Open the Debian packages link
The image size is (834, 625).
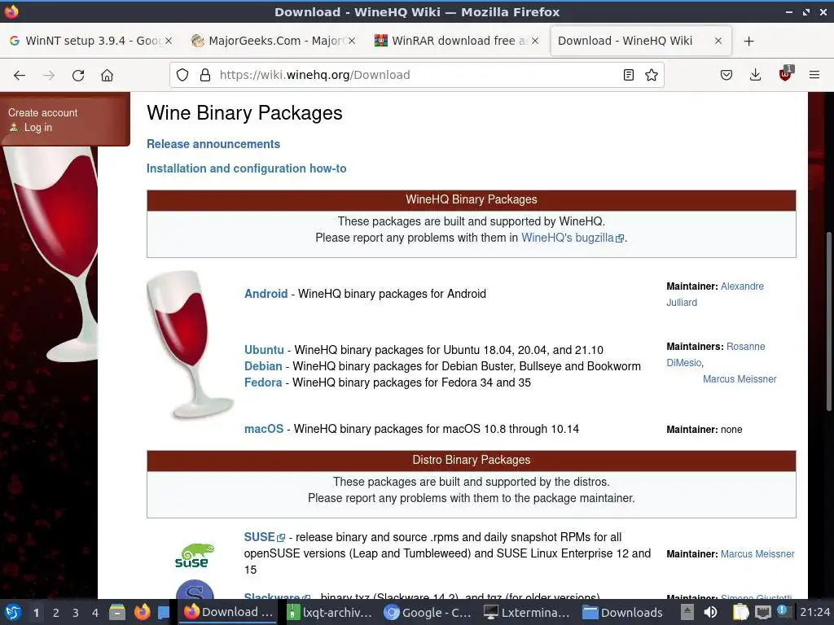(263, 366)
